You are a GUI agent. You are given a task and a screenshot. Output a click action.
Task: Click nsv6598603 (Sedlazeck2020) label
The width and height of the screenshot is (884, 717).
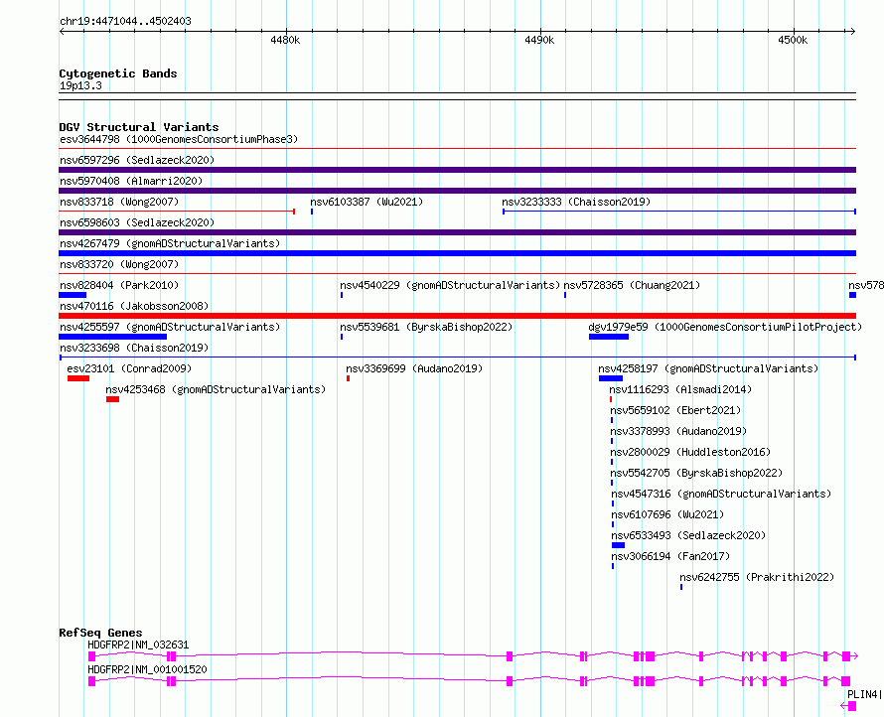click(137, 222)
